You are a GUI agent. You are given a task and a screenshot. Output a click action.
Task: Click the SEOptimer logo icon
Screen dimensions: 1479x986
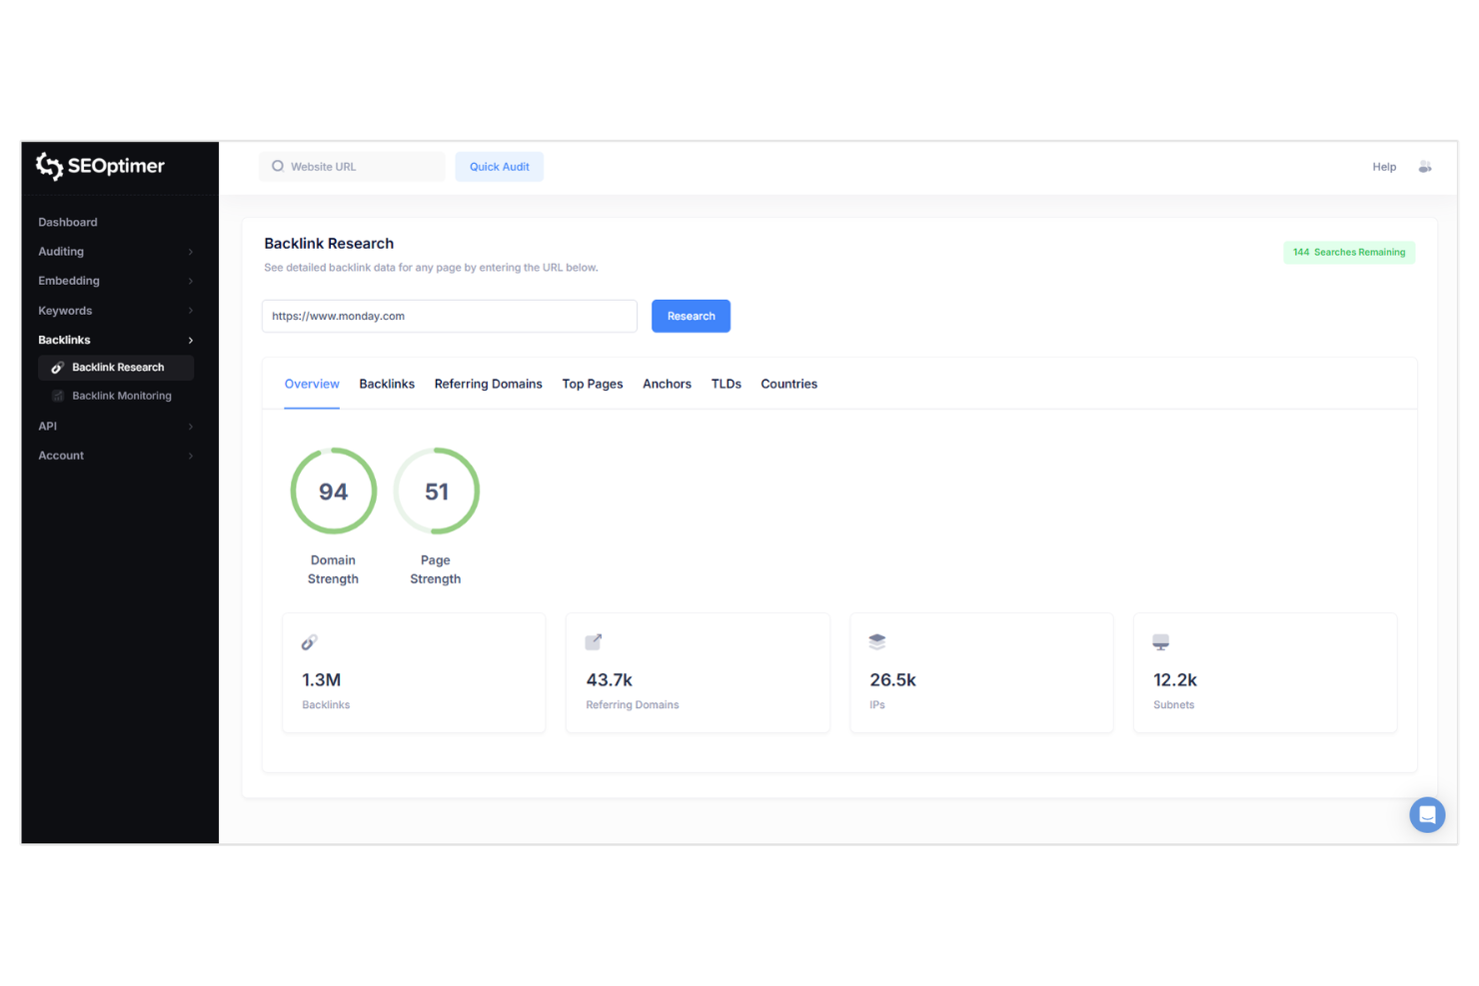pos(50,166)
